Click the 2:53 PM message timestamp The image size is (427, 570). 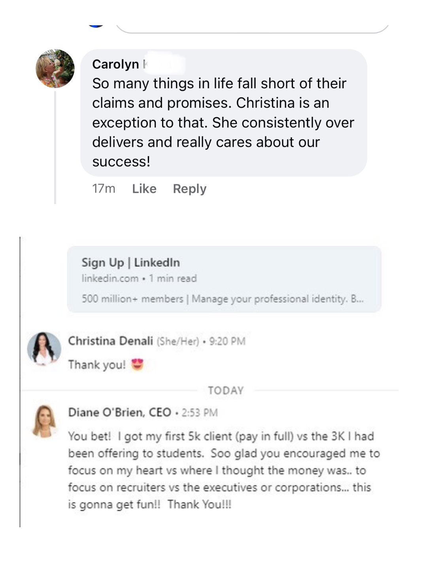click(199, 413)
